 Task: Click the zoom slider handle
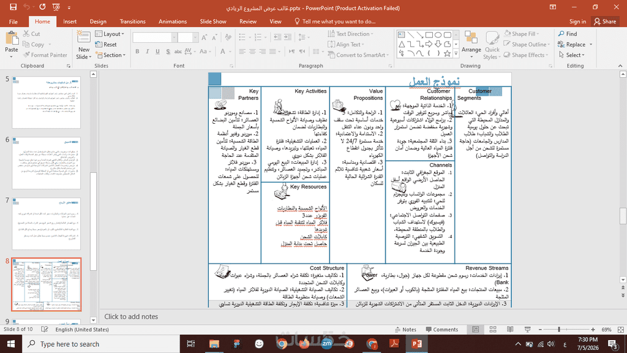coord(559,329)
